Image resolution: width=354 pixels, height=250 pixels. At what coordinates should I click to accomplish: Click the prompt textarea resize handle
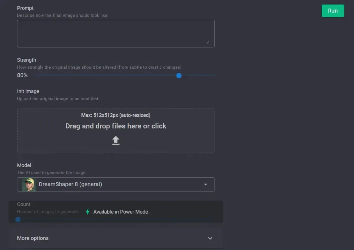(x=208, y=42)
